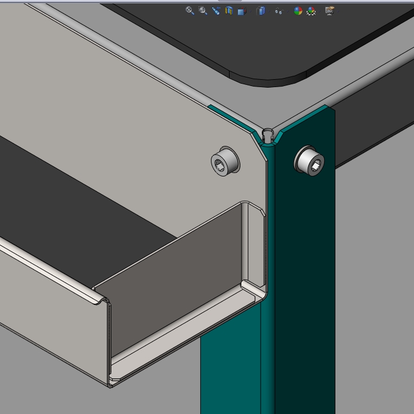Click the Zoom to Fit icon
Image resolution: width=414 pixels, height=414 pixels.
(190, 11)
